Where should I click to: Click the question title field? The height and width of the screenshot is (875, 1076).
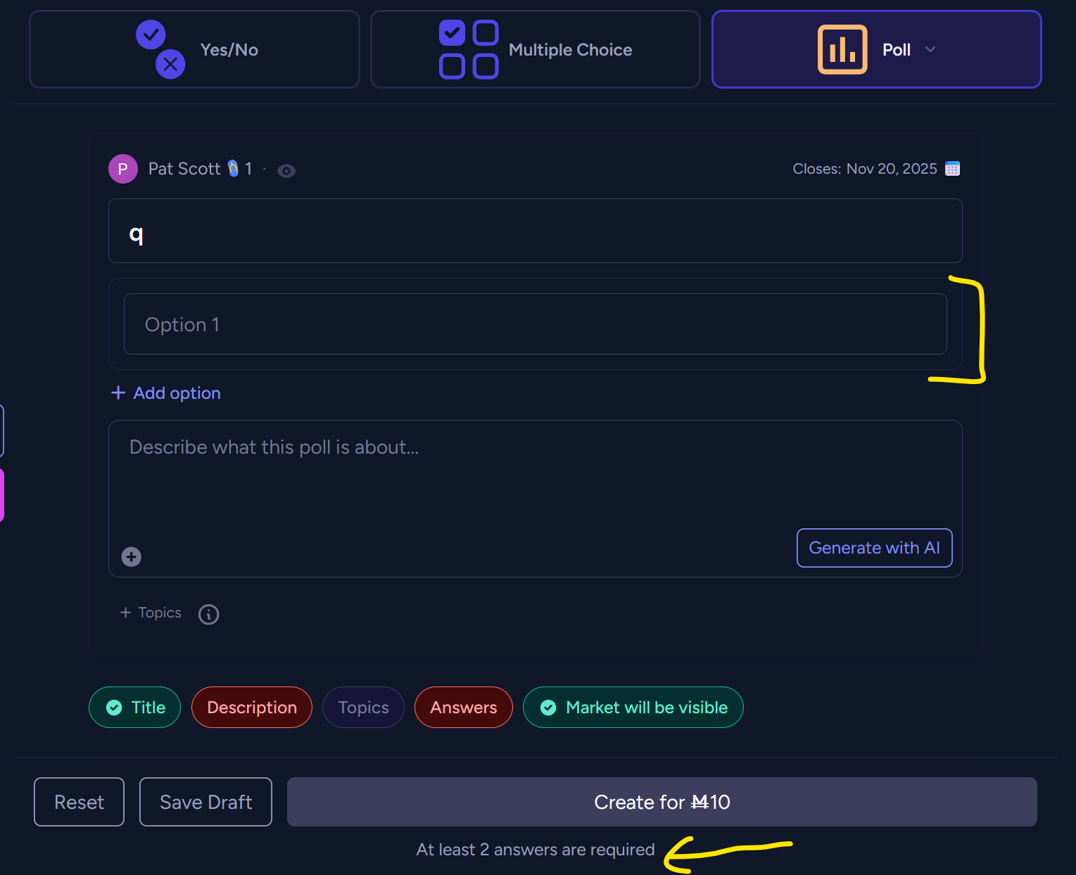536,231
